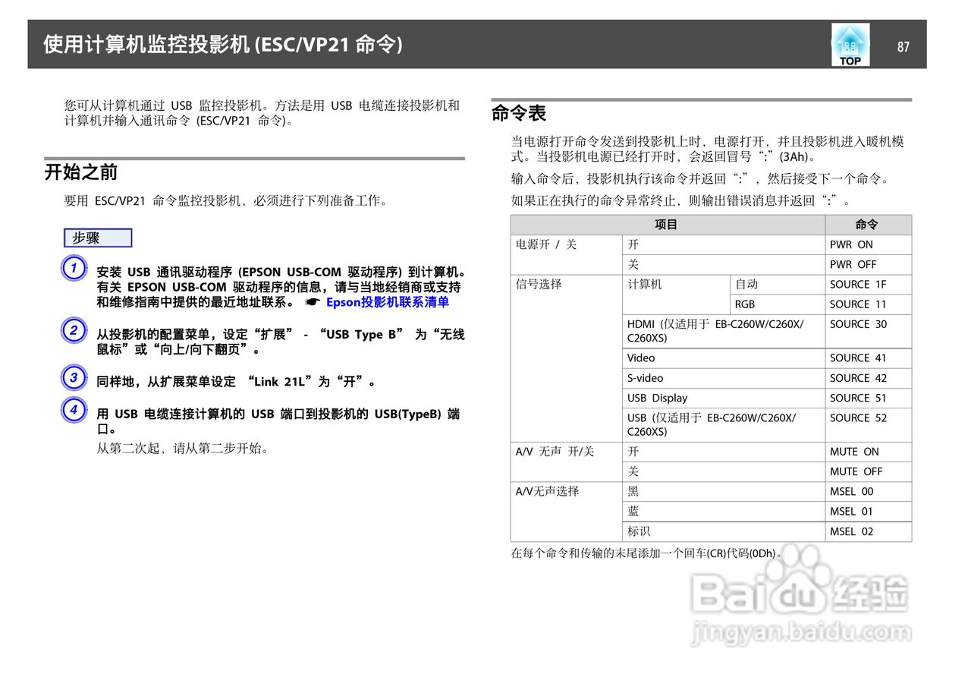The width and height of the screenshot is (971, 687).
Task: Click the pointing hand icon before Epson link
Action: click(312, 302)
